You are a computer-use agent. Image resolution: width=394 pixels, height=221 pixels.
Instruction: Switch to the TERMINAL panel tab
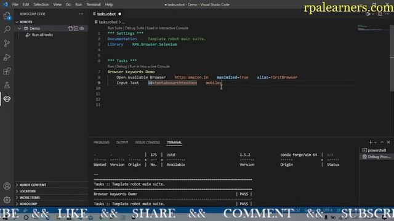(x=174, y=142)
